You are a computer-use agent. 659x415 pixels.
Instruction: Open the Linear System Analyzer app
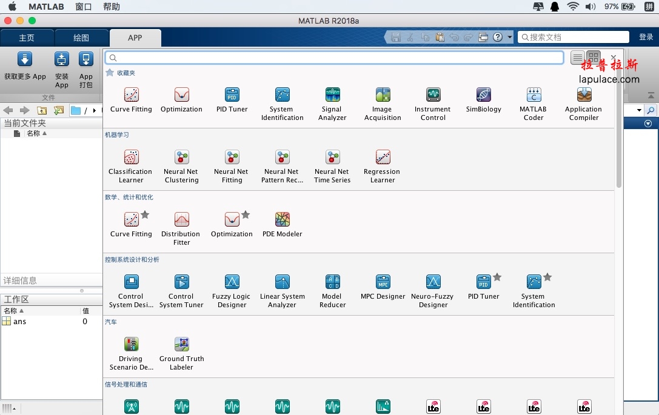click(282, 291)
